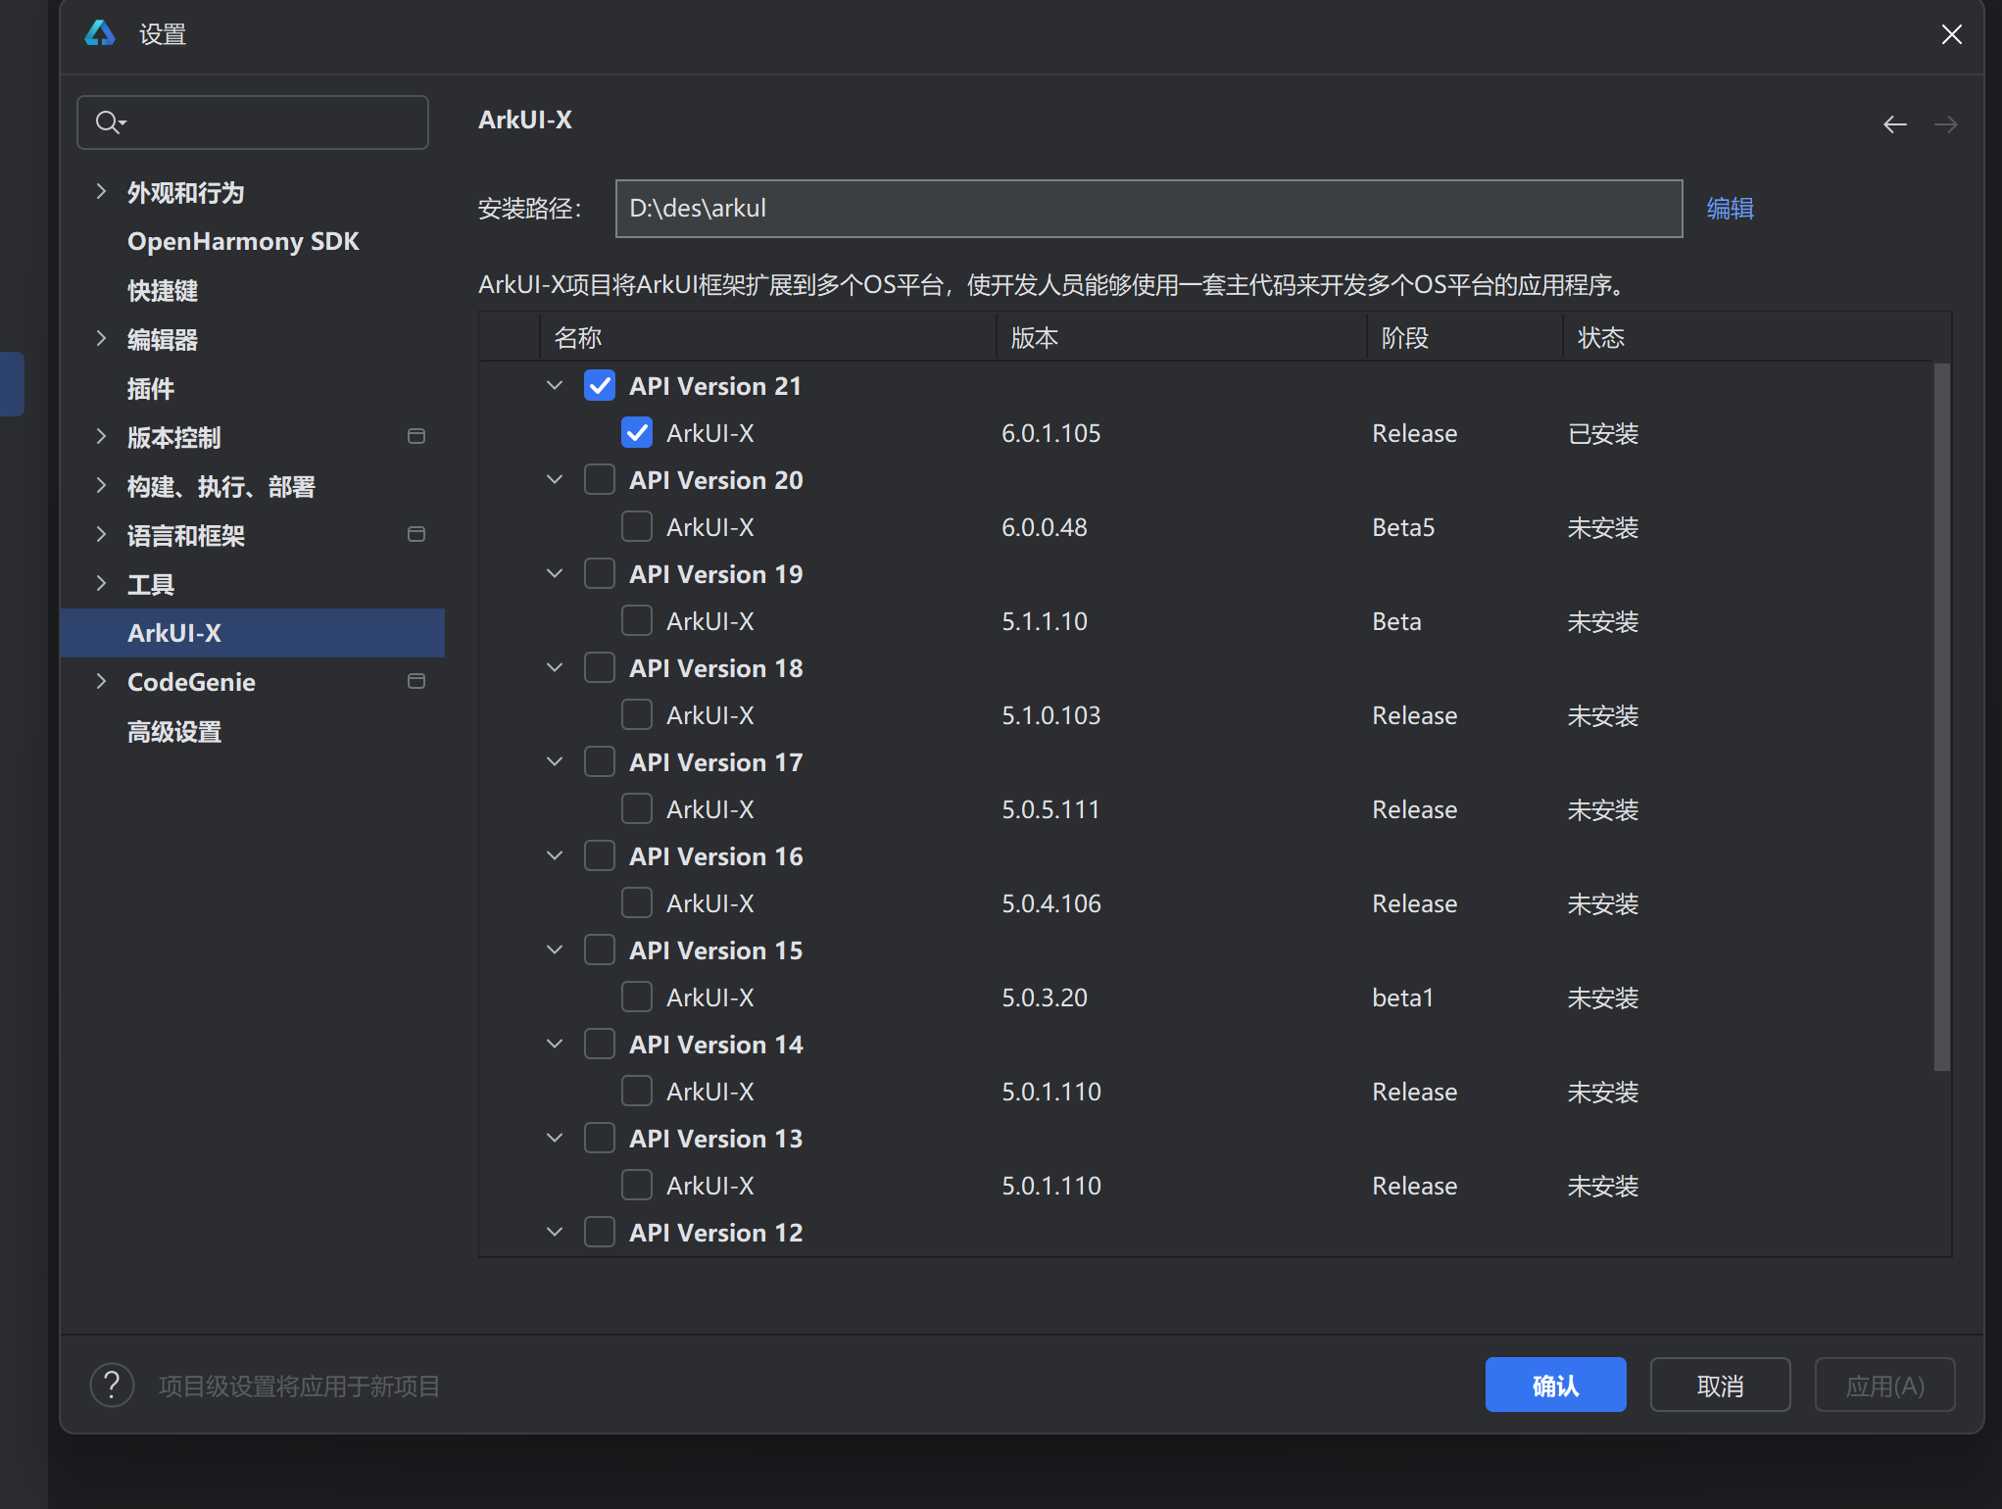Click the 编辑 link next to path
Image resolution: width=2002 pixels, height=1509 pixels.
click(1730, 209)
